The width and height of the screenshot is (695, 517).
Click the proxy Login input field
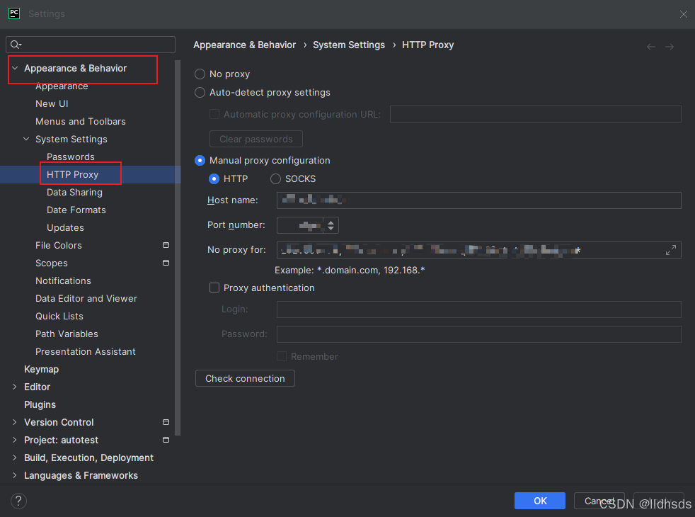(x=478, y=309)
